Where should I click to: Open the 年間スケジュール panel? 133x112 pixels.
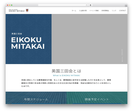point(36,98)
